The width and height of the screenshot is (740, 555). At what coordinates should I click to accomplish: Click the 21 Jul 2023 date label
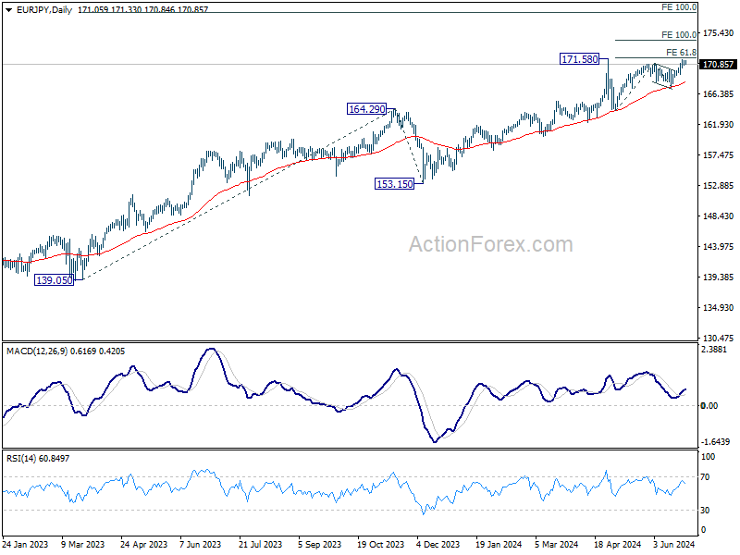point(261,544)
